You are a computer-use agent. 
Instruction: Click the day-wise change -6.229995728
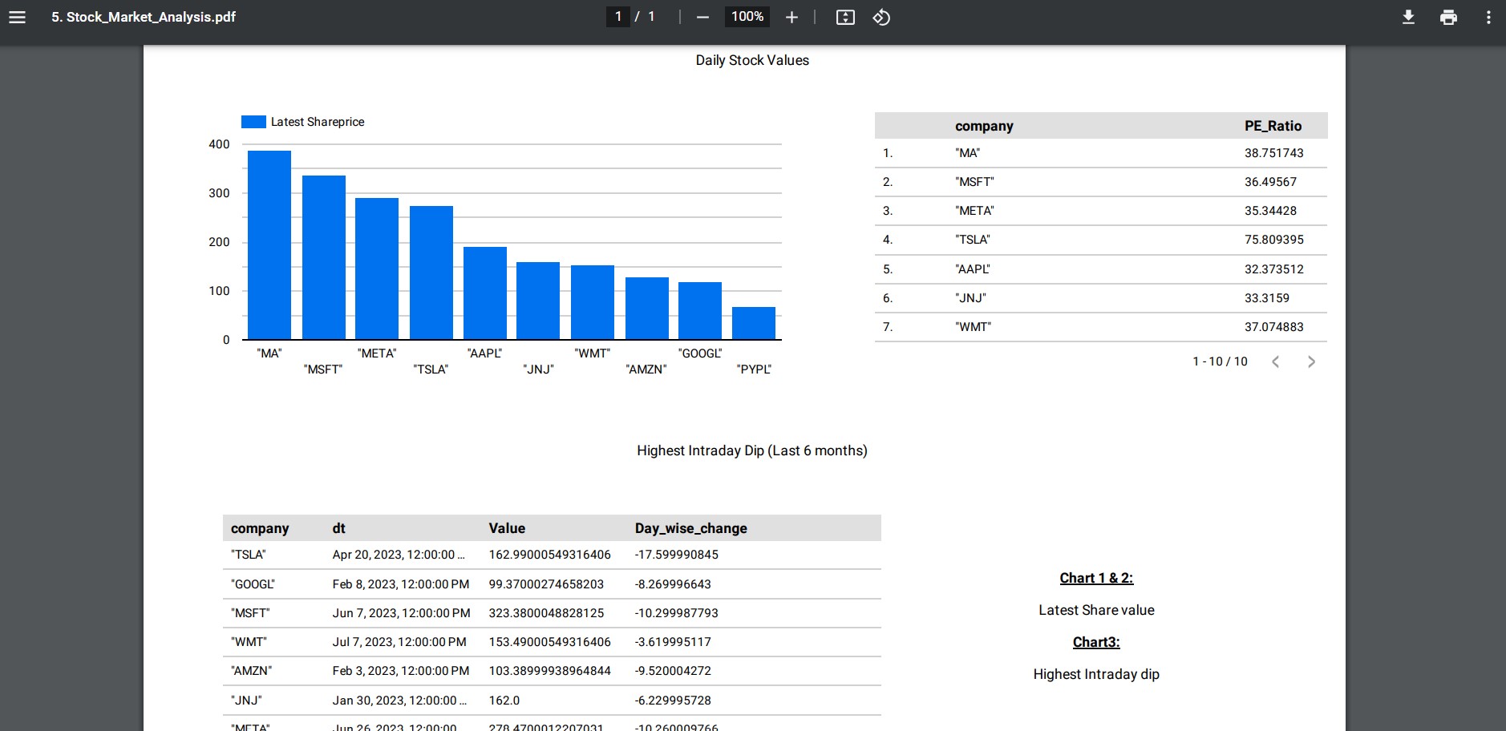pyautogui.click(x=673, y=701)
